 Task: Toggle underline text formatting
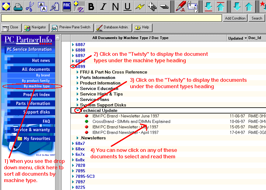(128, 6)
